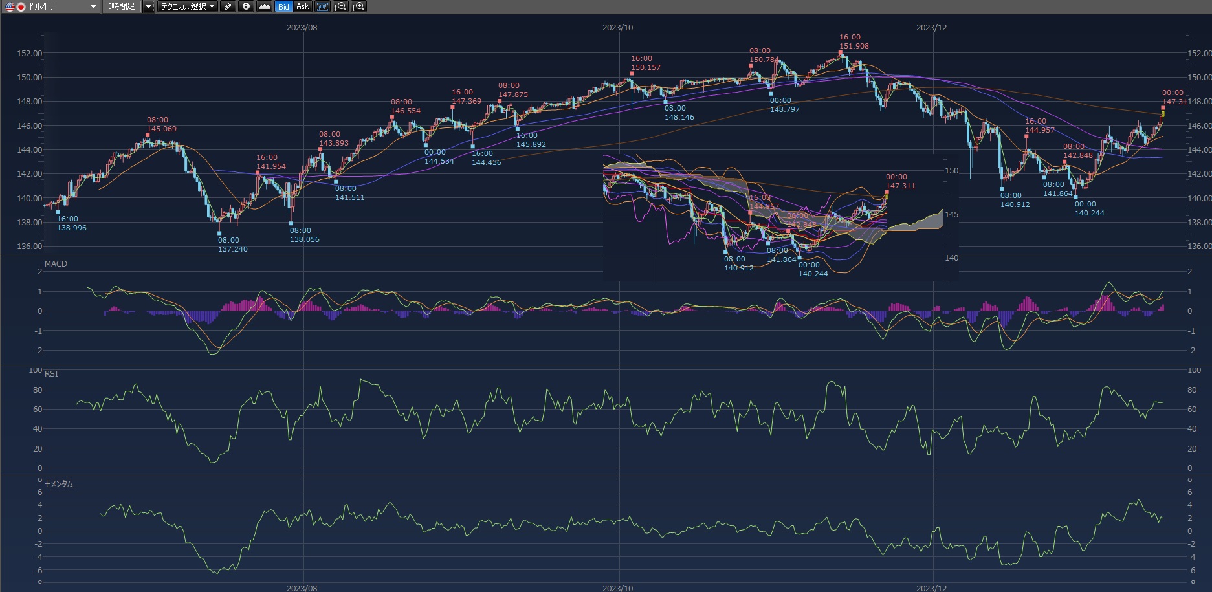Zoom out the chart with the minus magnifier
The height and width of the screenshot is (592, 1212).
(x=340, y=6)
